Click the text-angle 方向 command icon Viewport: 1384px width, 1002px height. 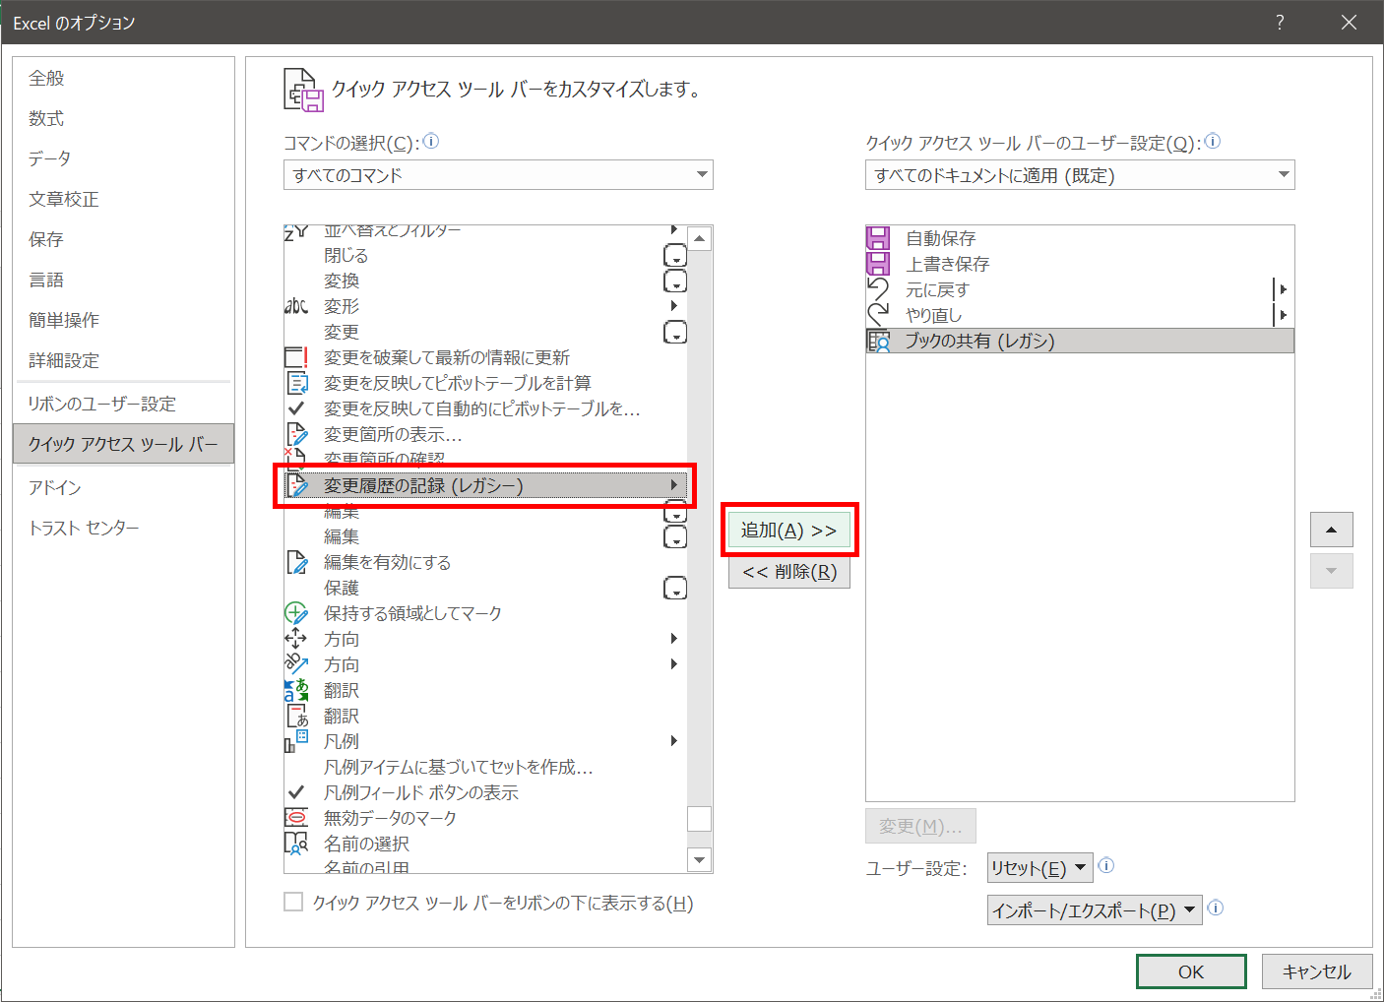296,664
